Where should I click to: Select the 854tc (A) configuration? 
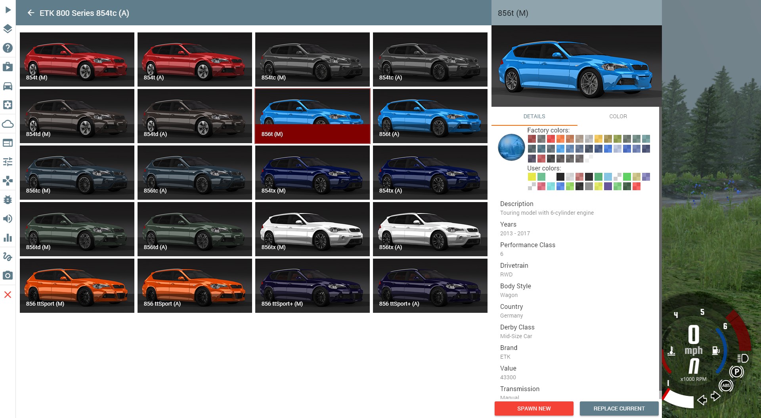[x=430, y=59]
